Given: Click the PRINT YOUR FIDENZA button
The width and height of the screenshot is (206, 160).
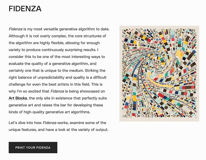Looking at the screenshot, I should click(33, 148).
